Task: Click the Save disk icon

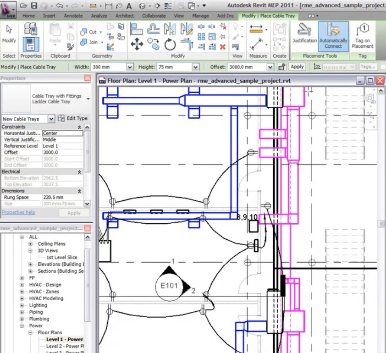Action: [x=34, y=6]
